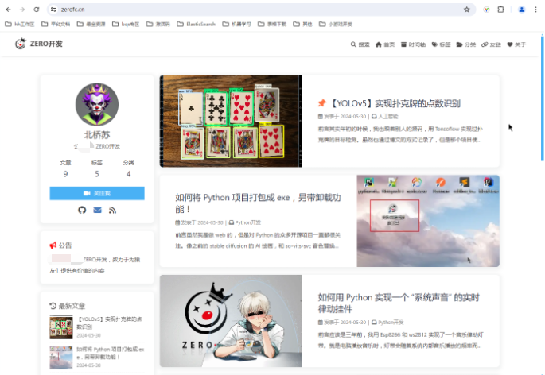545x375 pixels.
Task: Open 友链 friend links in navigation
Action: point(491,44)
